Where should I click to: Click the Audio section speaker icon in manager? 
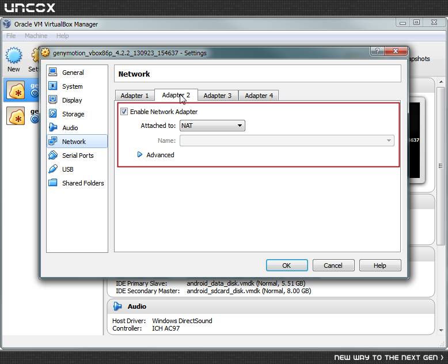pyautogui.click(x=117, y=306)
